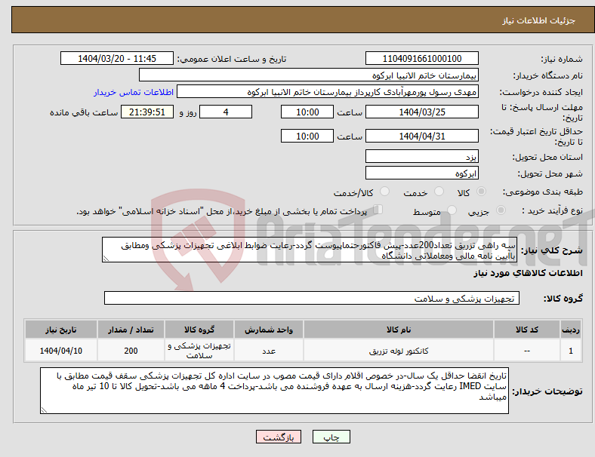The height and width of the screenshot is (457, 595).
Task: Click the توضیحات خریدار label
Action: pos(547,391)
